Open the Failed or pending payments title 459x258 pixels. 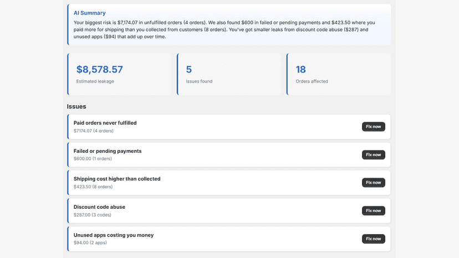108,151
